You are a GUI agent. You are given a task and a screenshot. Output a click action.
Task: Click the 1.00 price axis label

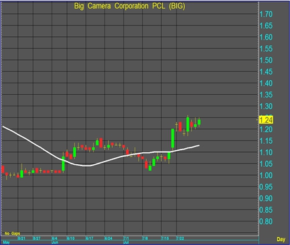tap(266, 175)
